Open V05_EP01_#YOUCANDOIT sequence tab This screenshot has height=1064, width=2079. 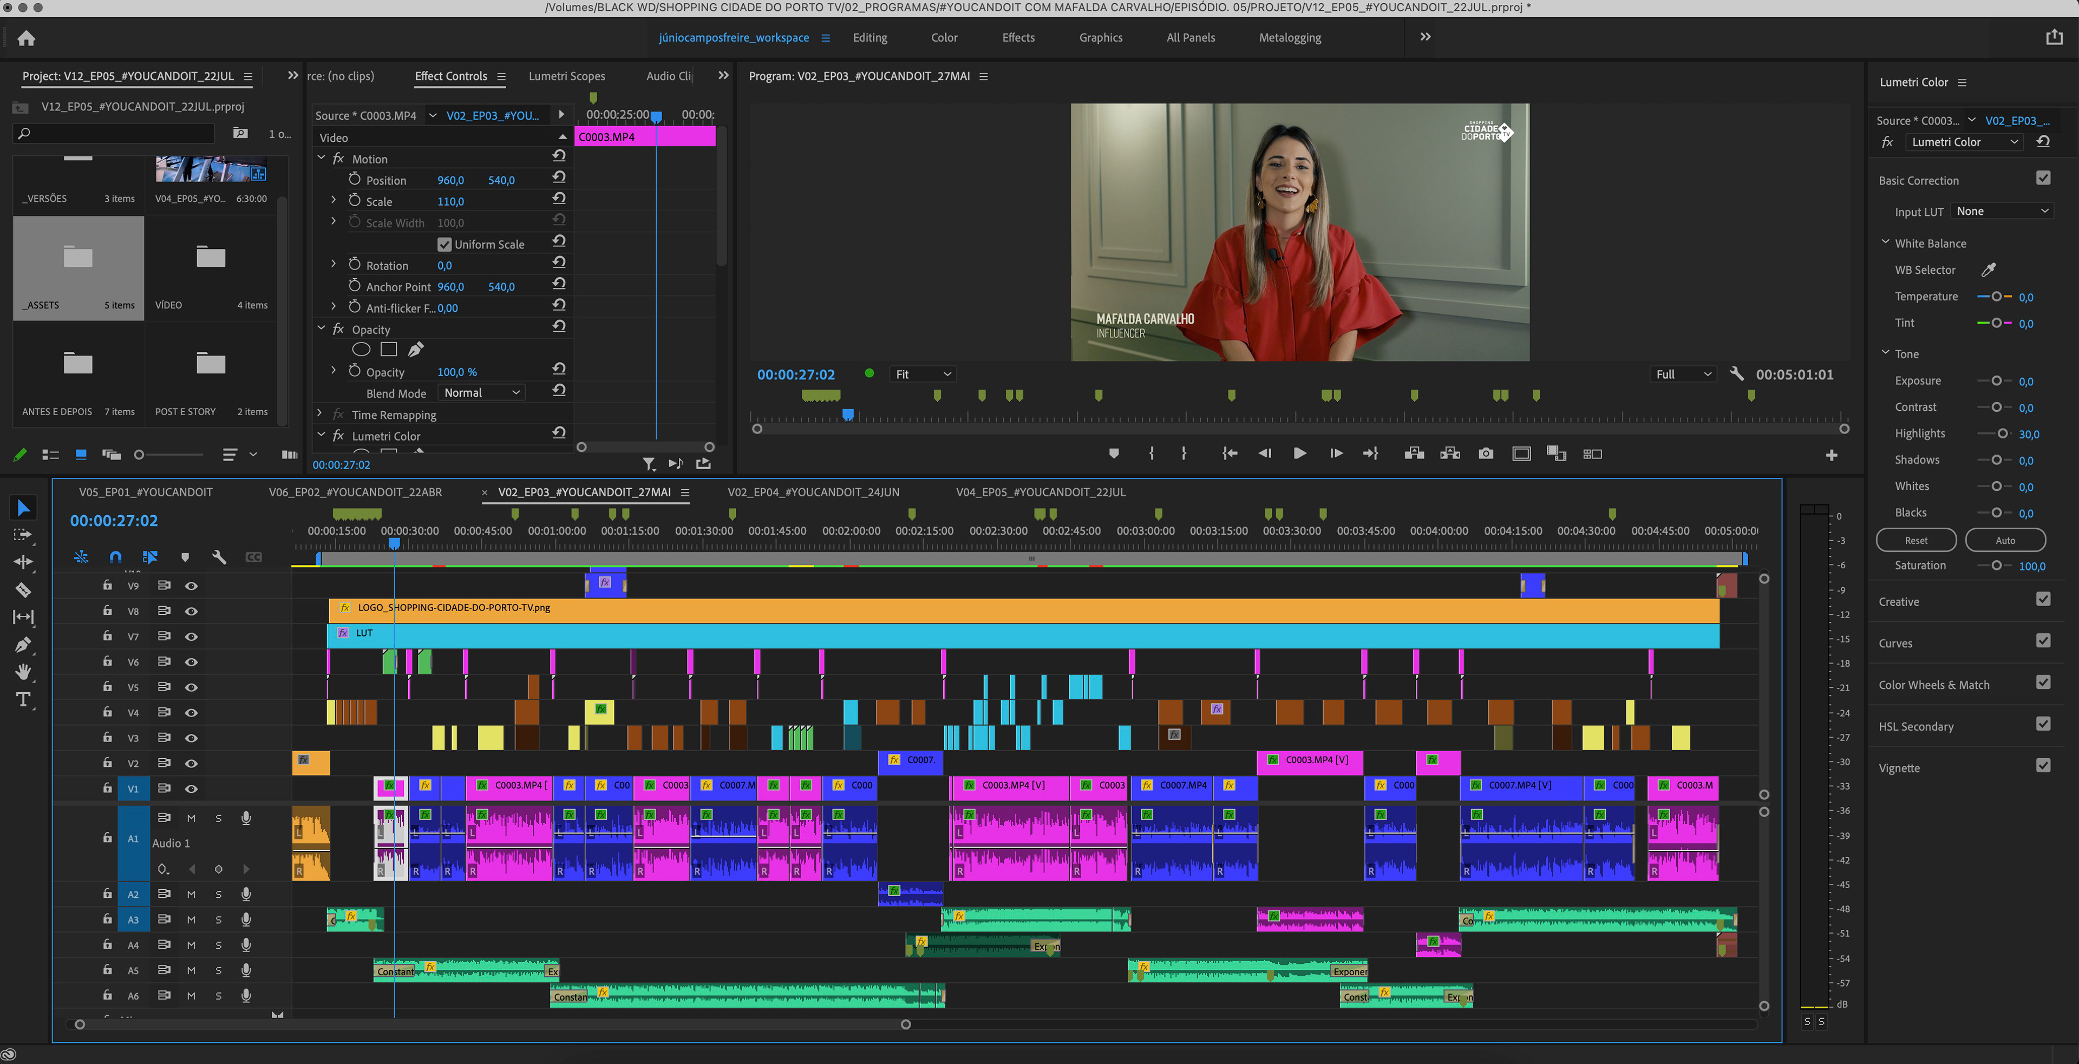(146, 492)
